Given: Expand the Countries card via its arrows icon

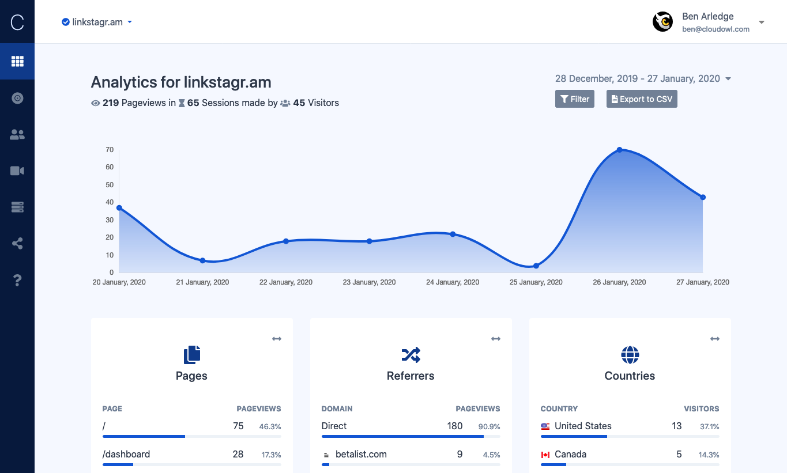Looking at the screenshot, I should (715, 339).
